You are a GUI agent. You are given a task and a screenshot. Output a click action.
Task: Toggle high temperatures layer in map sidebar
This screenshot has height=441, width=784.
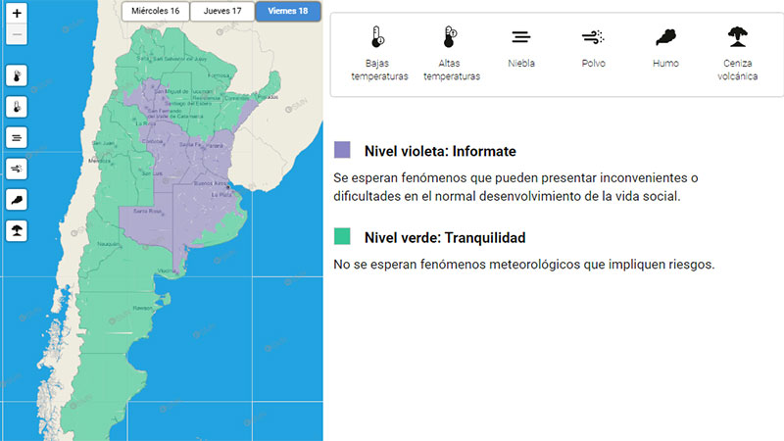17,106
